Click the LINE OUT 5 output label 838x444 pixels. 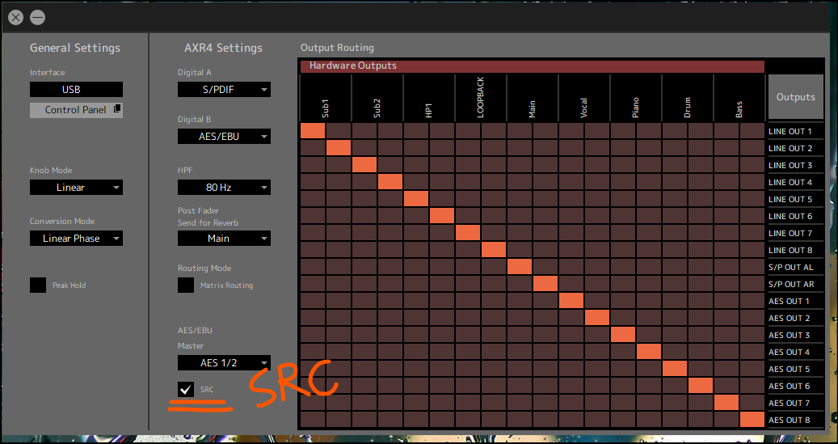click(790, 199)
